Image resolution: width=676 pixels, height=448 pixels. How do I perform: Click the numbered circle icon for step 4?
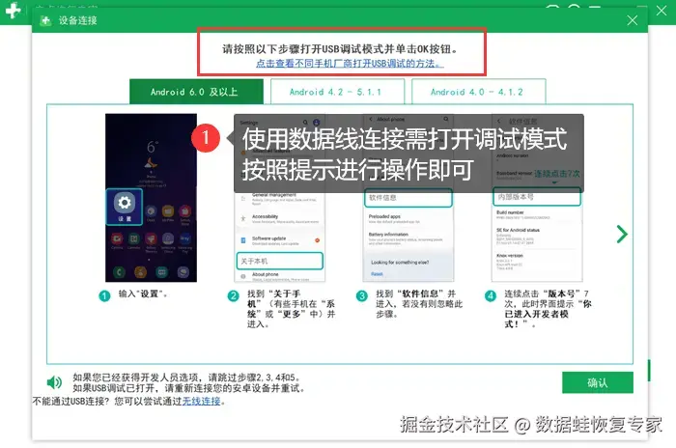(x=491, y=295)
